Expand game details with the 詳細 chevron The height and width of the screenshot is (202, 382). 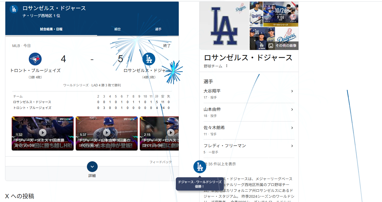click(92, 167)
